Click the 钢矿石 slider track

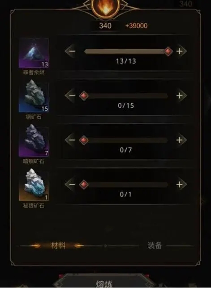(126, 96)
